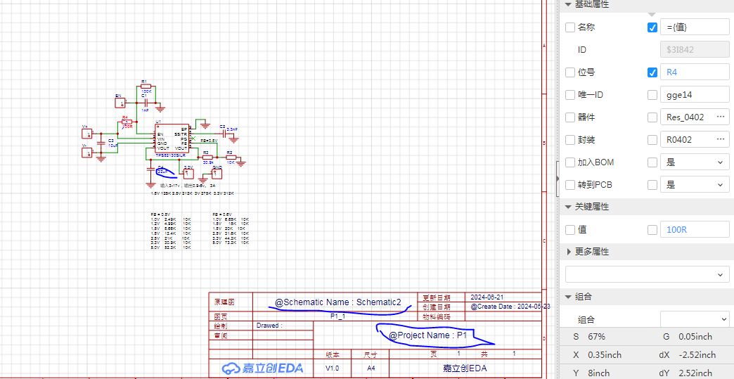Click the 位号 input field R4
This screenshot has width=734, height=379.
(x=695, y=72)
